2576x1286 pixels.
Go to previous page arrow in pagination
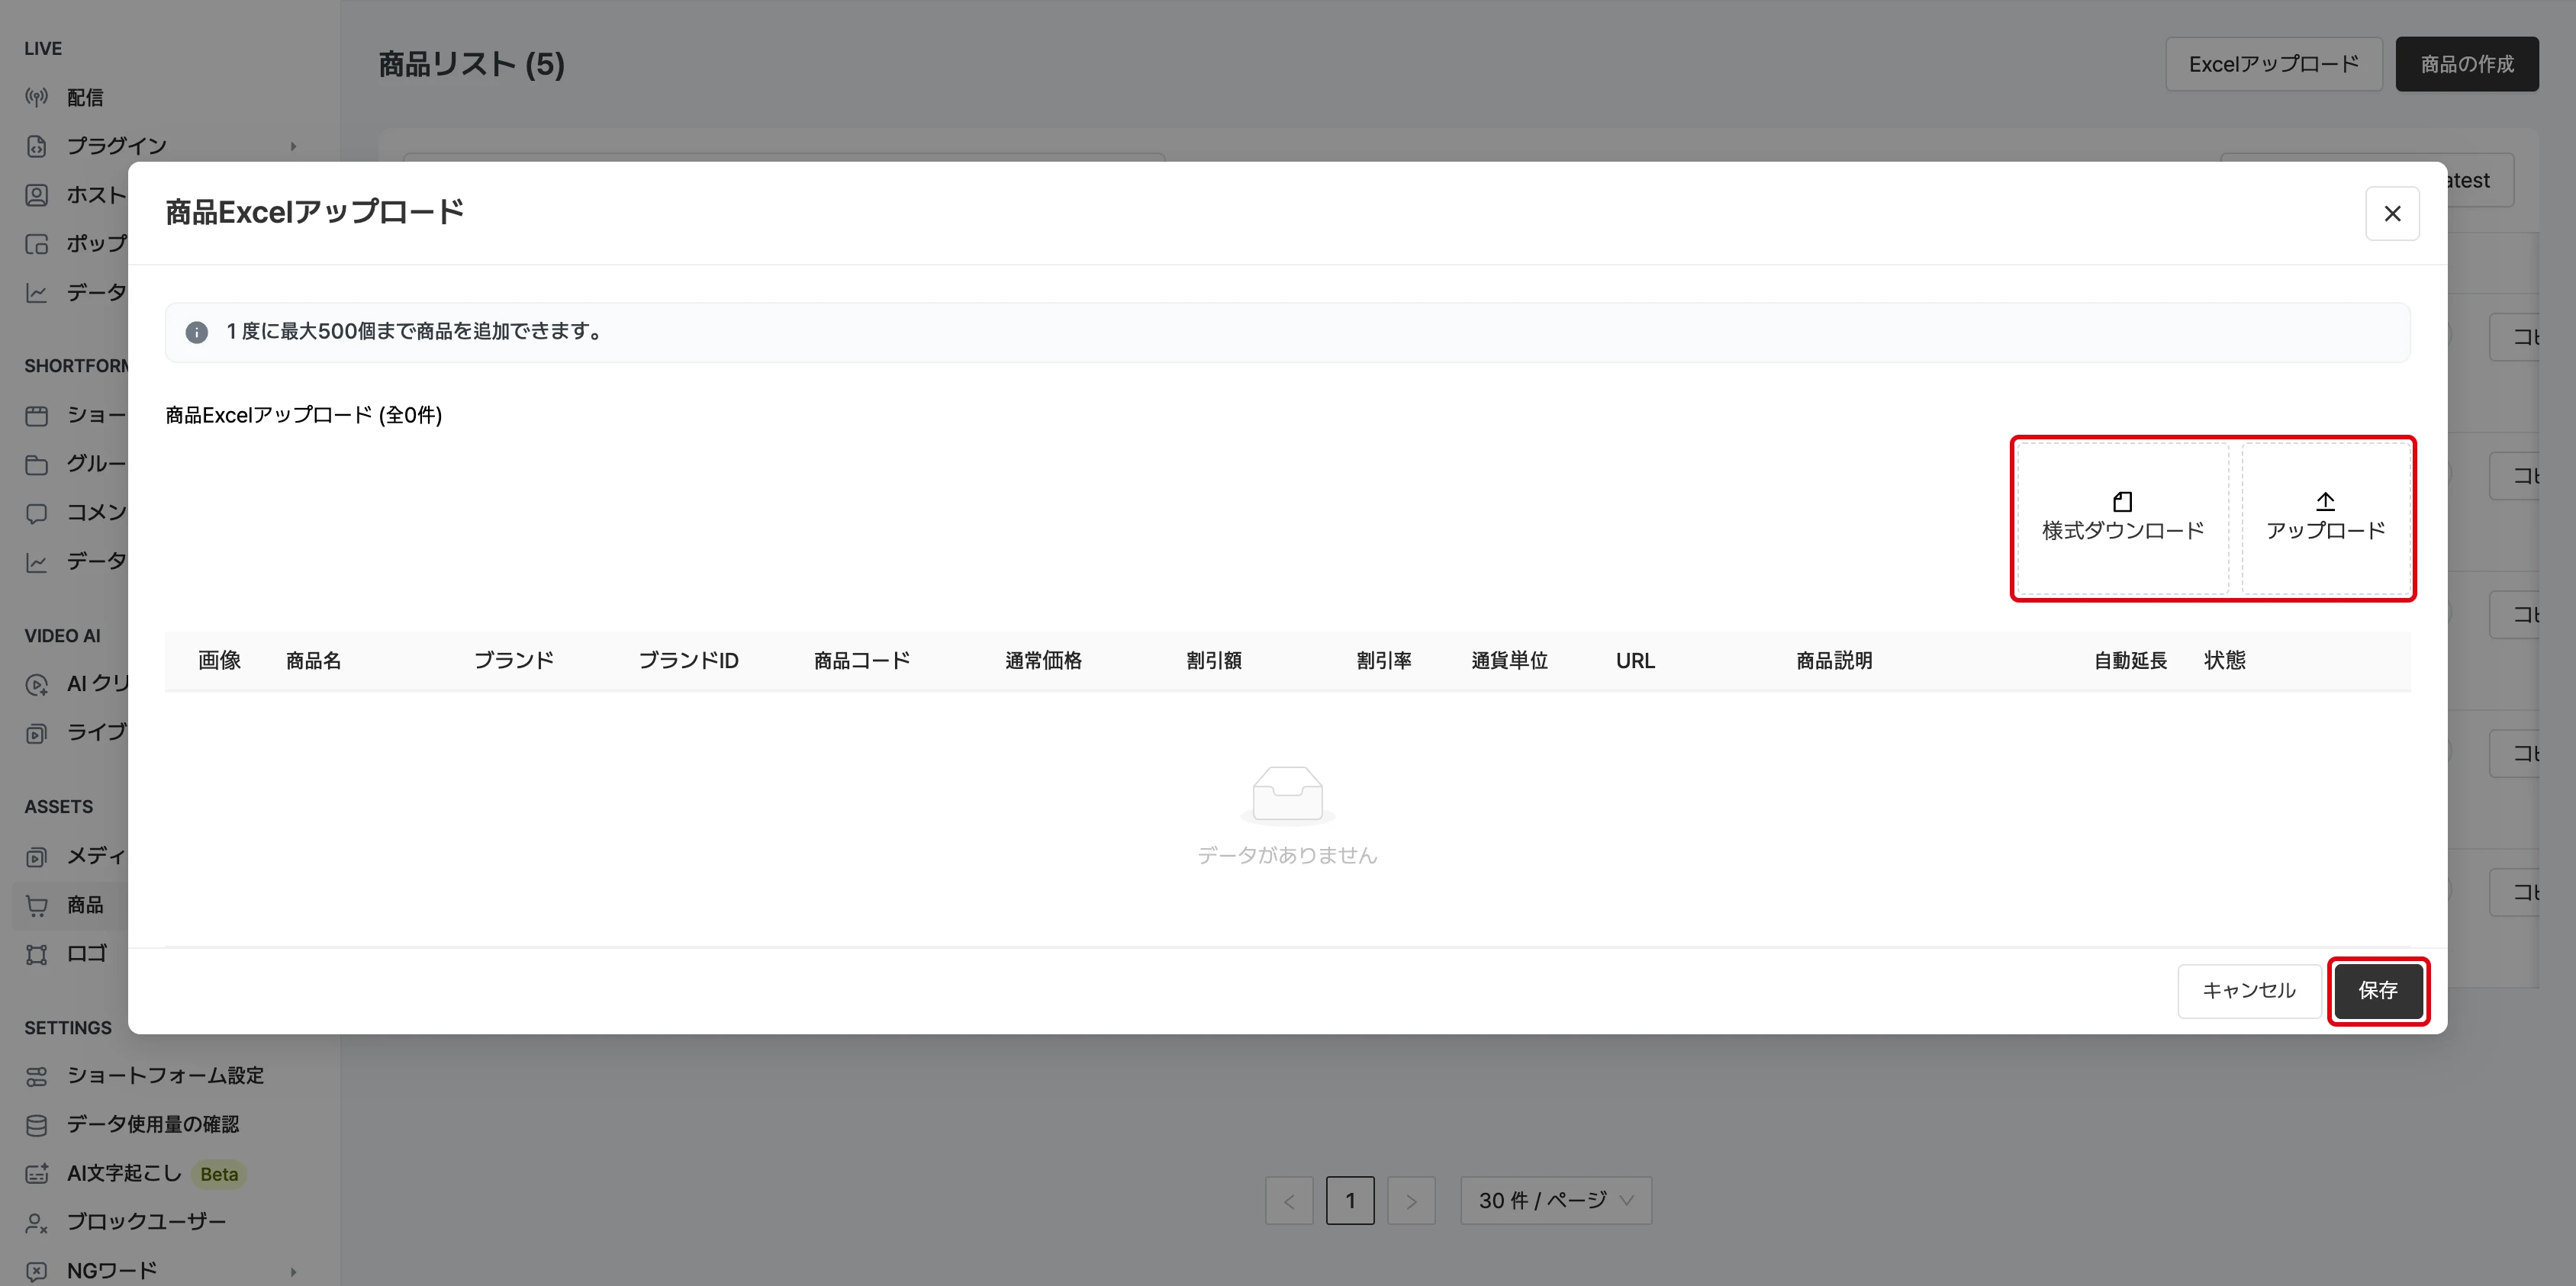coord(1289,1200)
